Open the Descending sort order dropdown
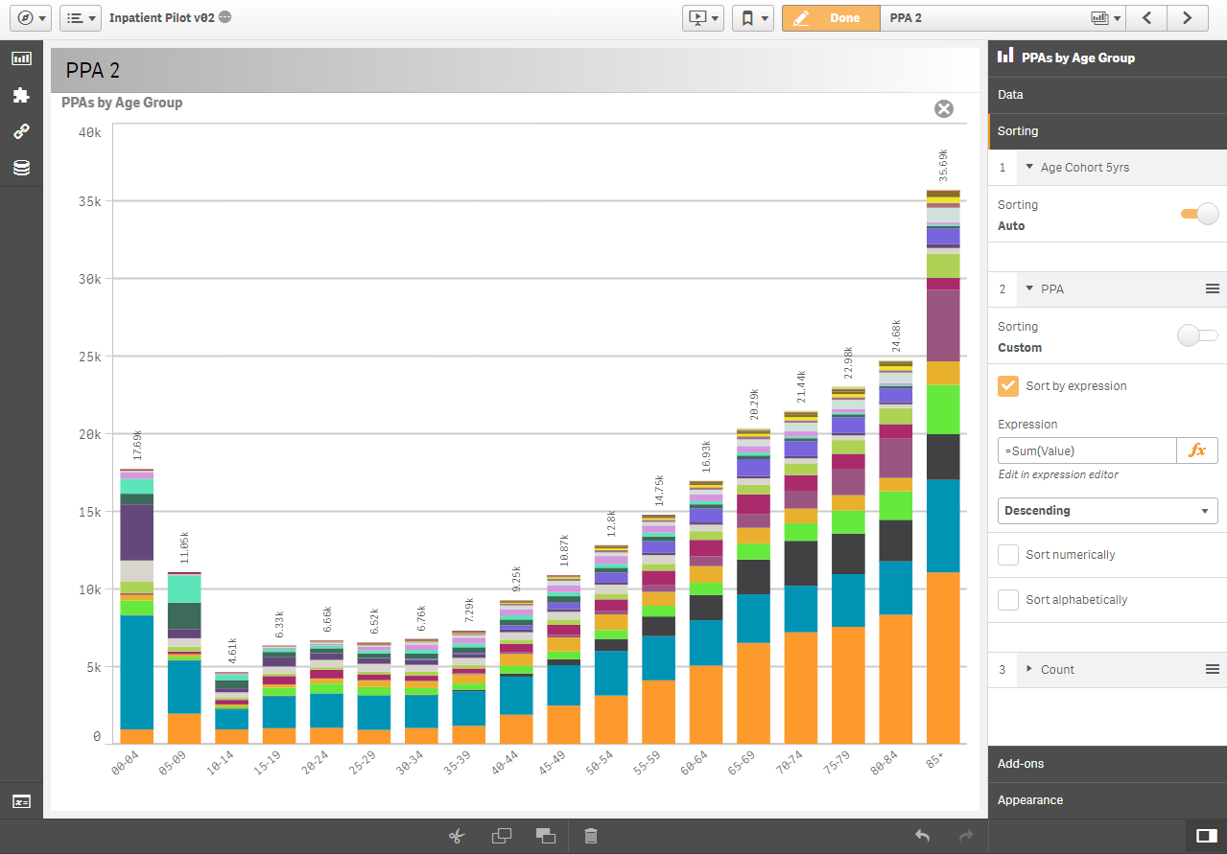Screen dimensions: 1227x854 pyautogui.click(x=1107, y=510)
